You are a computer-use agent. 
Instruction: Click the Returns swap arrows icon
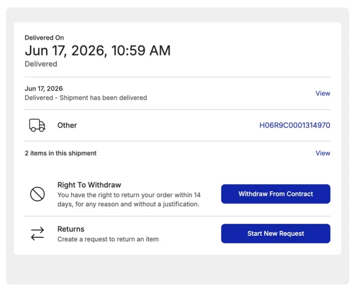[x=37, y=234]
